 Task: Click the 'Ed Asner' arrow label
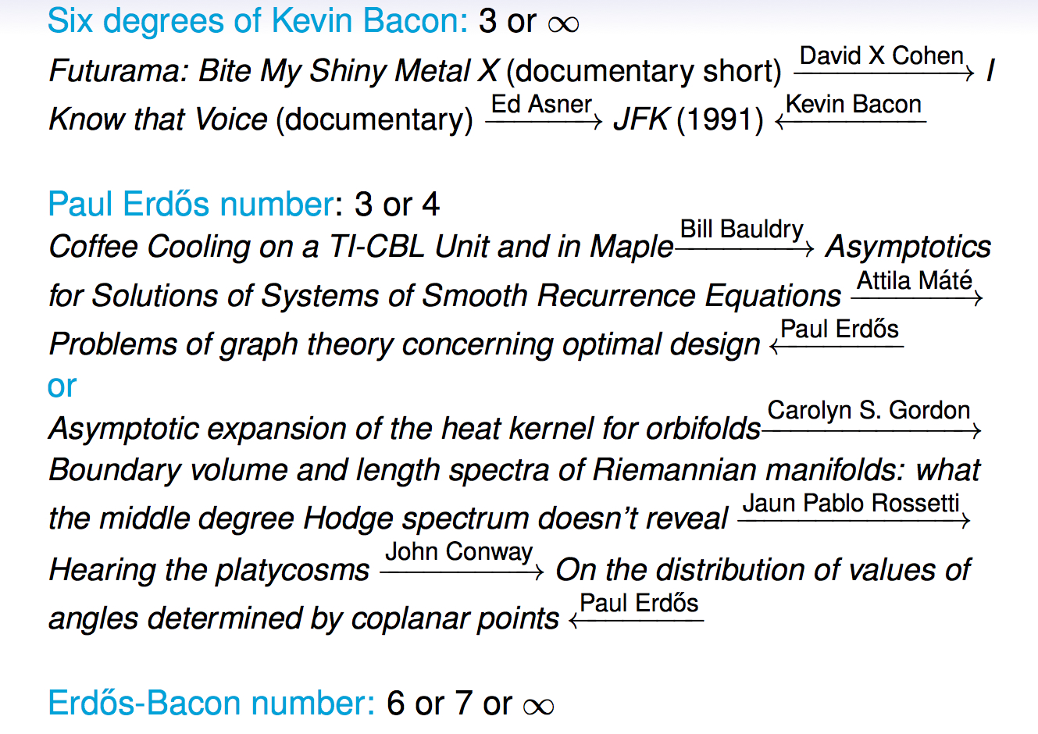[x=541, y=105]
